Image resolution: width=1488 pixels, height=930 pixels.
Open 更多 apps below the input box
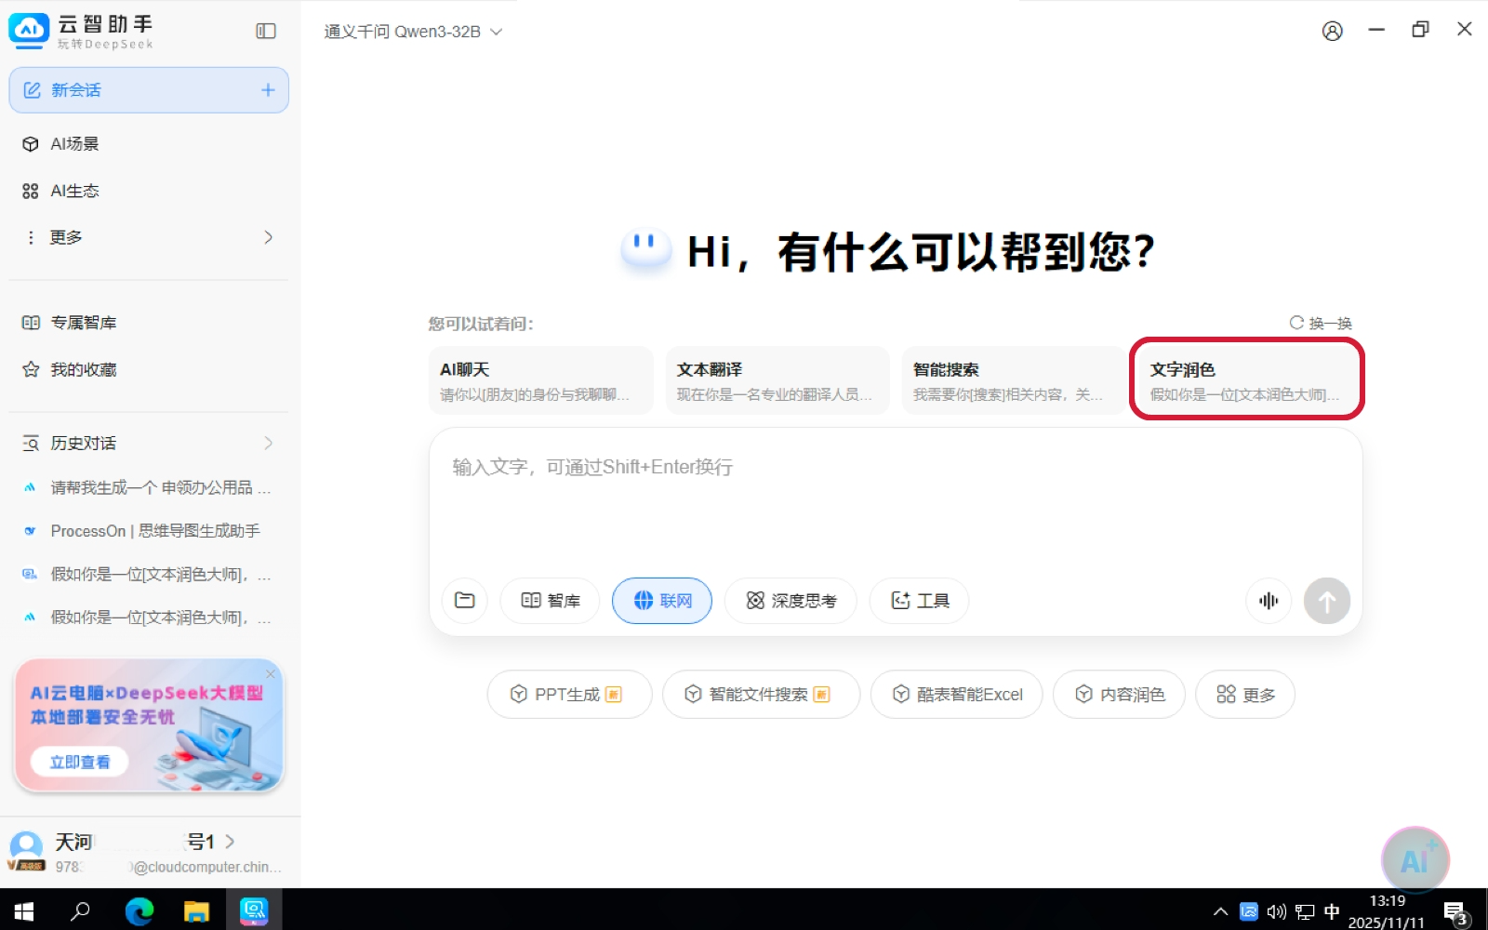pos(1245,695)
